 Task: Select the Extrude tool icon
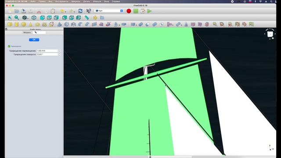(60, 24)
